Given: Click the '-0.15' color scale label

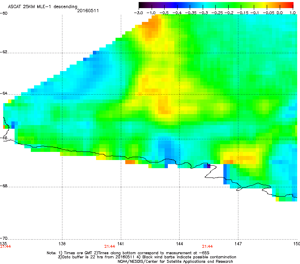Looking at the screenshot, I should [242, 13].
